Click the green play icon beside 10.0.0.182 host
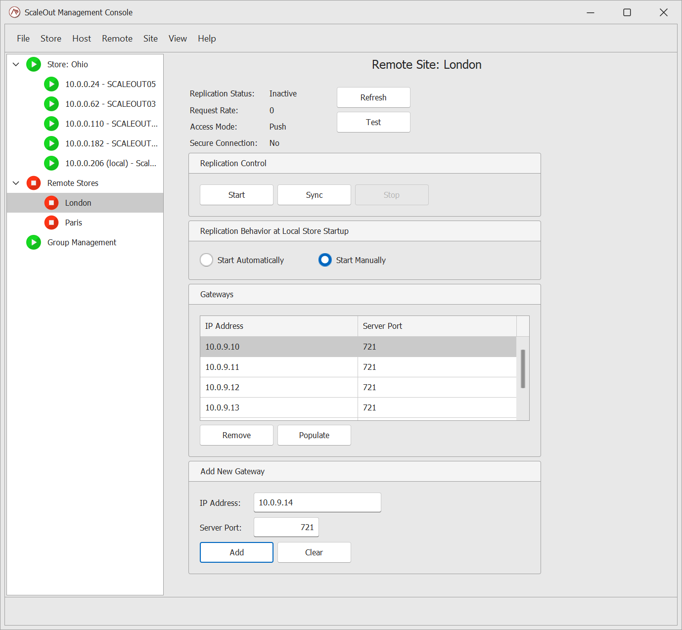 (x=51, y=143)
